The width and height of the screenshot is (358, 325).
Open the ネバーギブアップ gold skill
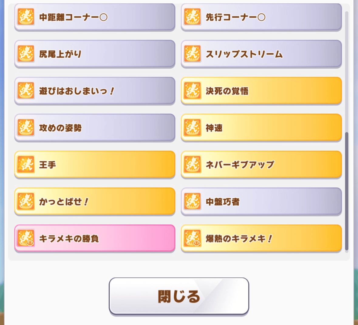pos(261,165)
